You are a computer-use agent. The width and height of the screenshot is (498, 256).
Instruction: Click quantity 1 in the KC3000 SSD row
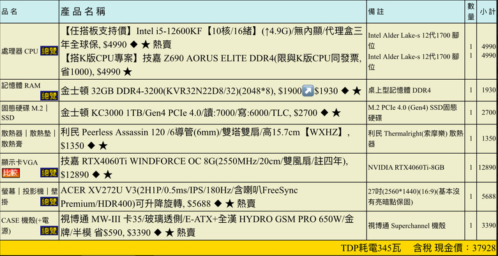471,113
